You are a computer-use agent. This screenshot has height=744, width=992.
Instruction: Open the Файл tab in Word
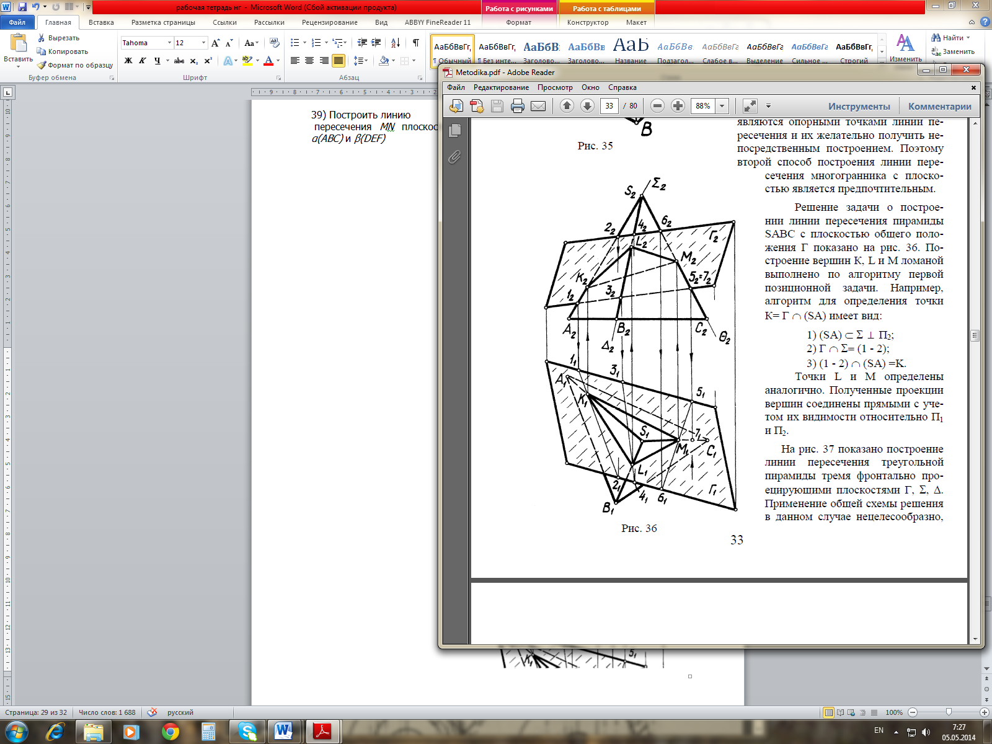(17, 22)
